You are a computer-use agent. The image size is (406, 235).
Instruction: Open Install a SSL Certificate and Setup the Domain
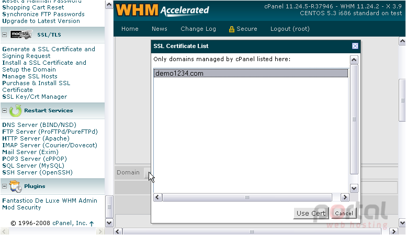coord(44,66)
